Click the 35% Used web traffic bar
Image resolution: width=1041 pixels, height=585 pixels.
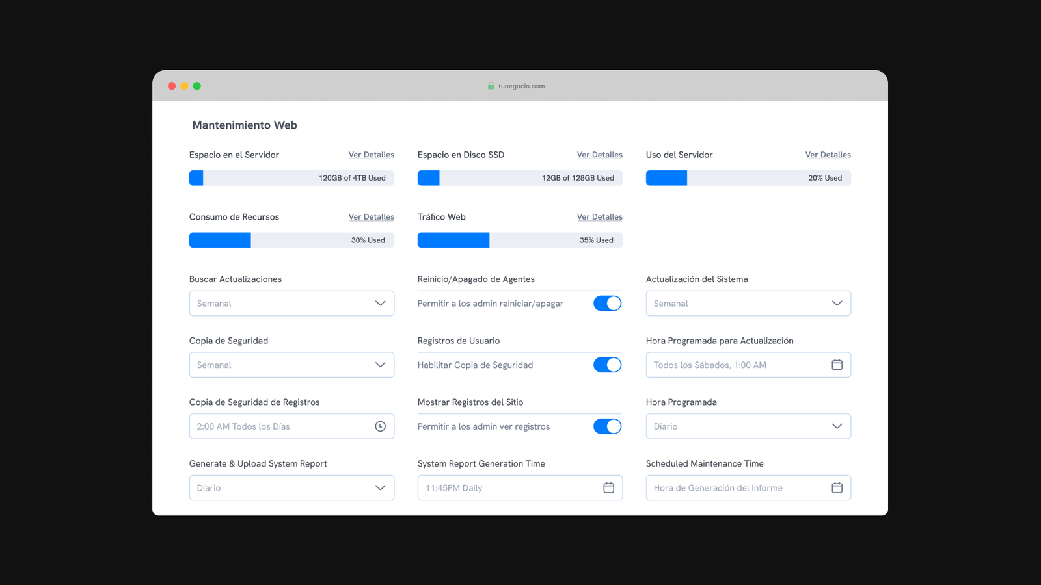520,240
